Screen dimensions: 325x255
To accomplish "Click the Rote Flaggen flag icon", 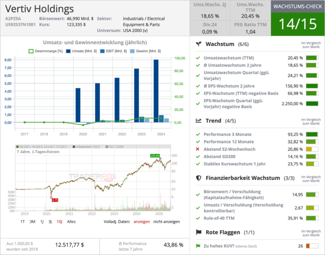I will pos(199,232).
